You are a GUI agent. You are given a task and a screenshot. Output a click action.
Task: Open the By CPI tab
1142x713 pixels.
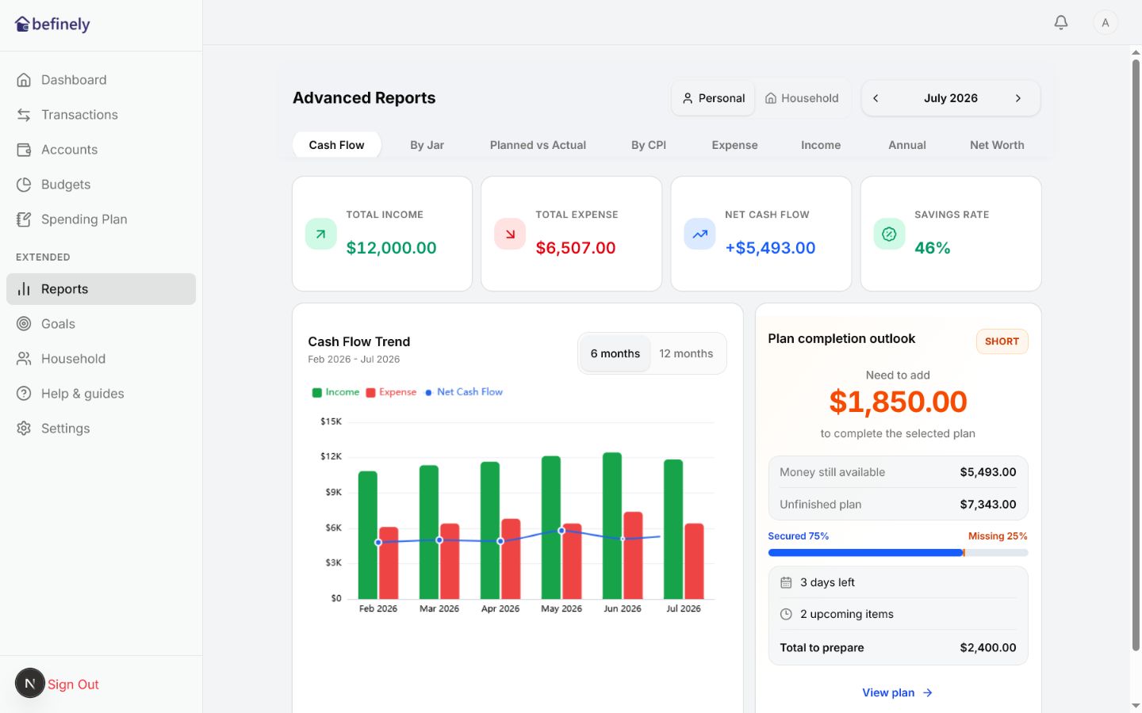[x=649, y=145]
